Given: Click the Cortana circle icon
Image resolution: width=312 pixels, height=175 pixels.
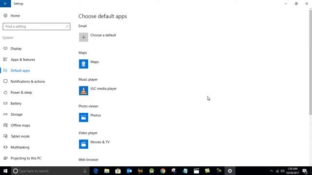Looking at the screenshot, I should click(16, 171).
